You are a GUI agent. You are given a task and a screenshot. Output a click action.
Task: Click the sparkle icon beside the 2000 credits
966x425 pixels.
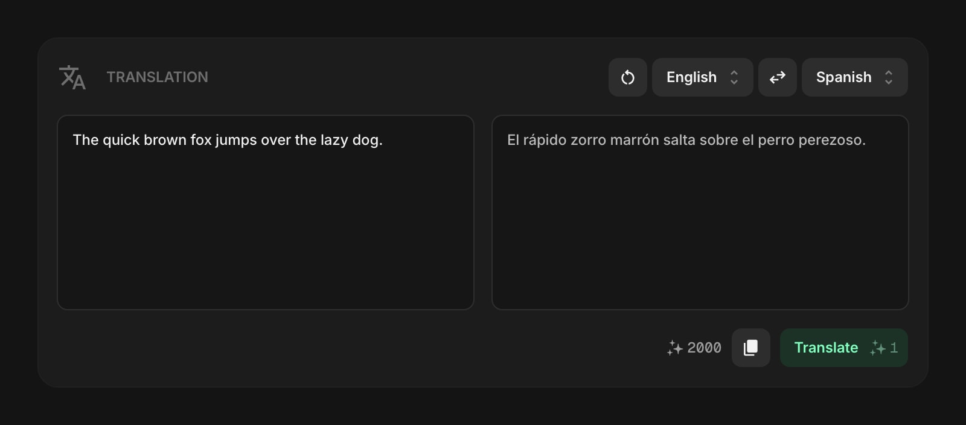(x=675, y=348)
